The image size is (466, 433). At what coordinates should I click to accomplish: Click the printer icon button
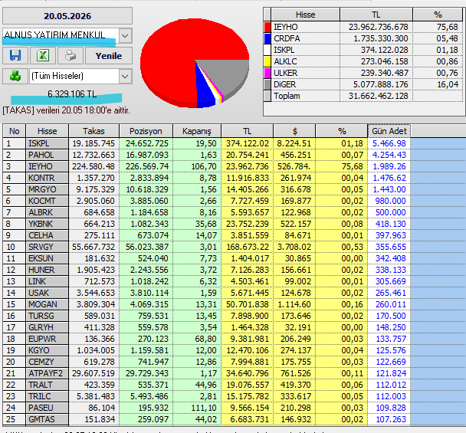[x=71, y=56]
